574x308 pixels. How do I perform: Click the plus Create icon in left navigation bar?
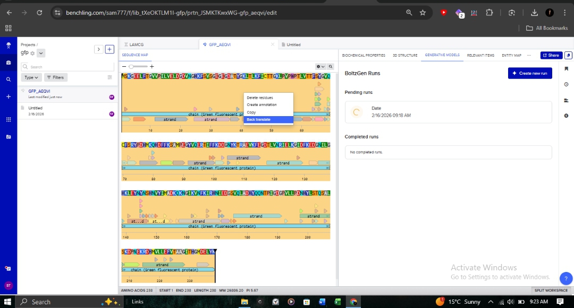[8, 96]
